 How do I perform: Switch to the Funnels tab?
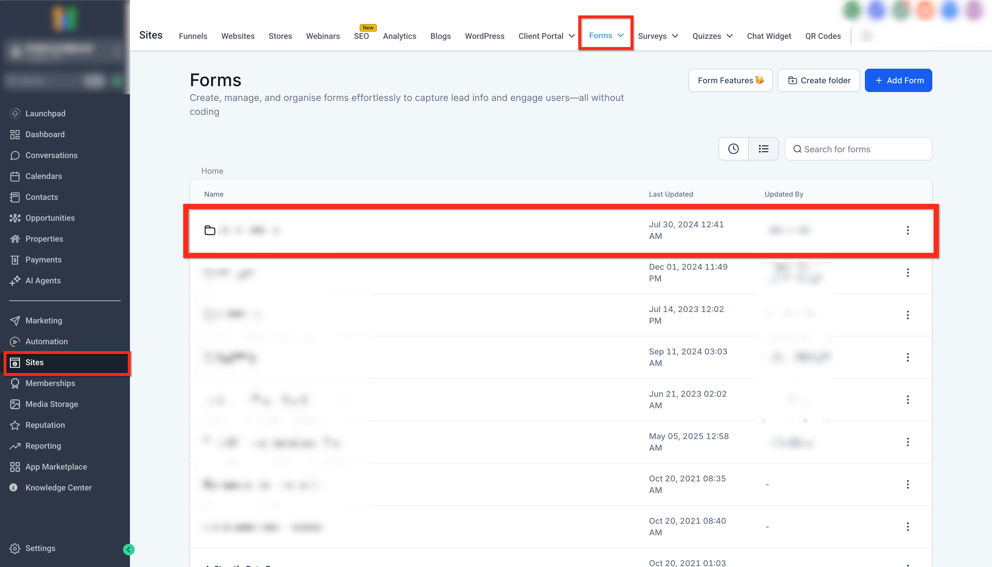pyautogui.click(x=193, y=36)
